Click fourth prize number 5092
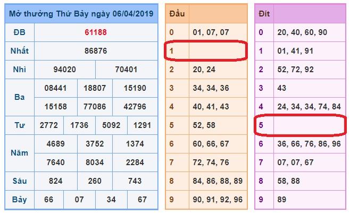The height and width of the screenshot is (214, 350). tap(111, 125)
